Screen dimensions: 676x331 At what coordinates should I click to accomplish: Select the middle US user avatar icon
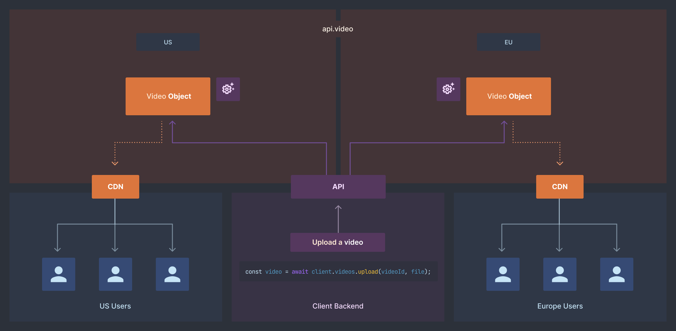[x=115, y=274]
